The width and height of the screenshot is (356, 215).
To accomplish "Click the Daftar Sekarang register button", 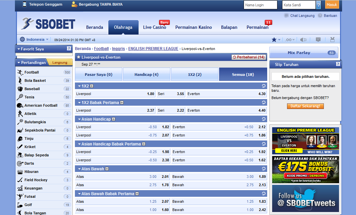I will (305, 106).
